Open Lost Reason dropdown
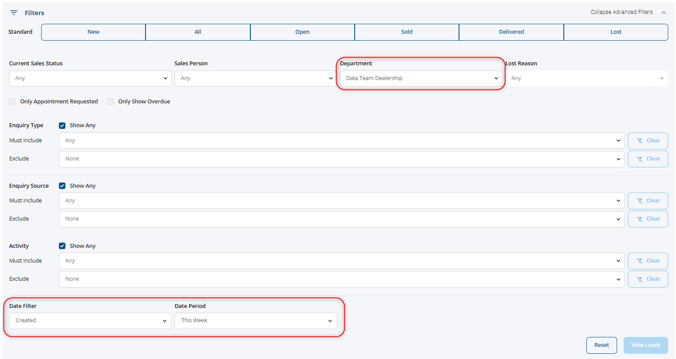Image resolution: width=676 pixels, height=359 pixels. point(586,78)
